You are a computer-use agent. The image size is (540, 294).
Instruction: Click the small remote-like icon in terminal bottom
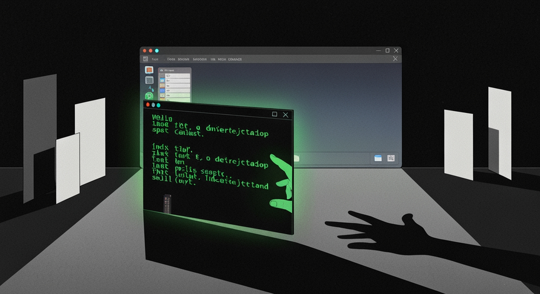pos(166,204)
